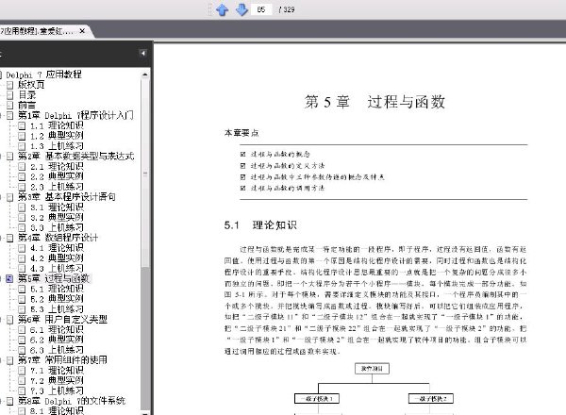Screen dimensions: 566x415
Task: Click bookmark page icon beside '5.1 理论知识'
Action: 22,289
